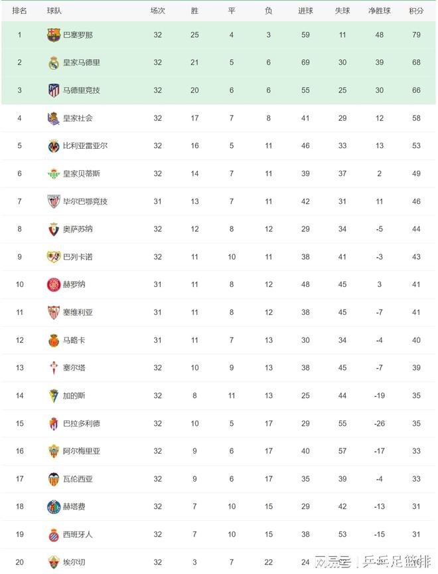
Task: Click the Valencia crest icon
Action: 54,478
